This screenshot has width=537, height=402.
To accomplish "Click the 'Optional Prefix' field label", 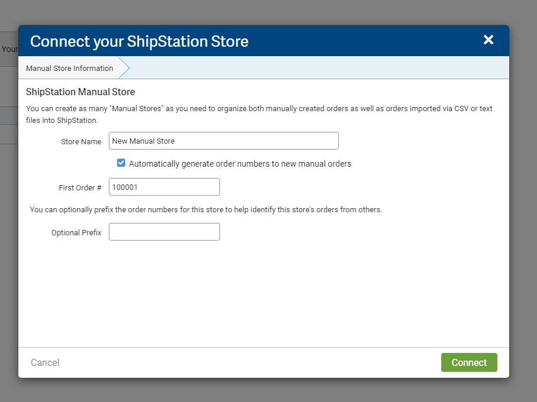I will point(76,232).
